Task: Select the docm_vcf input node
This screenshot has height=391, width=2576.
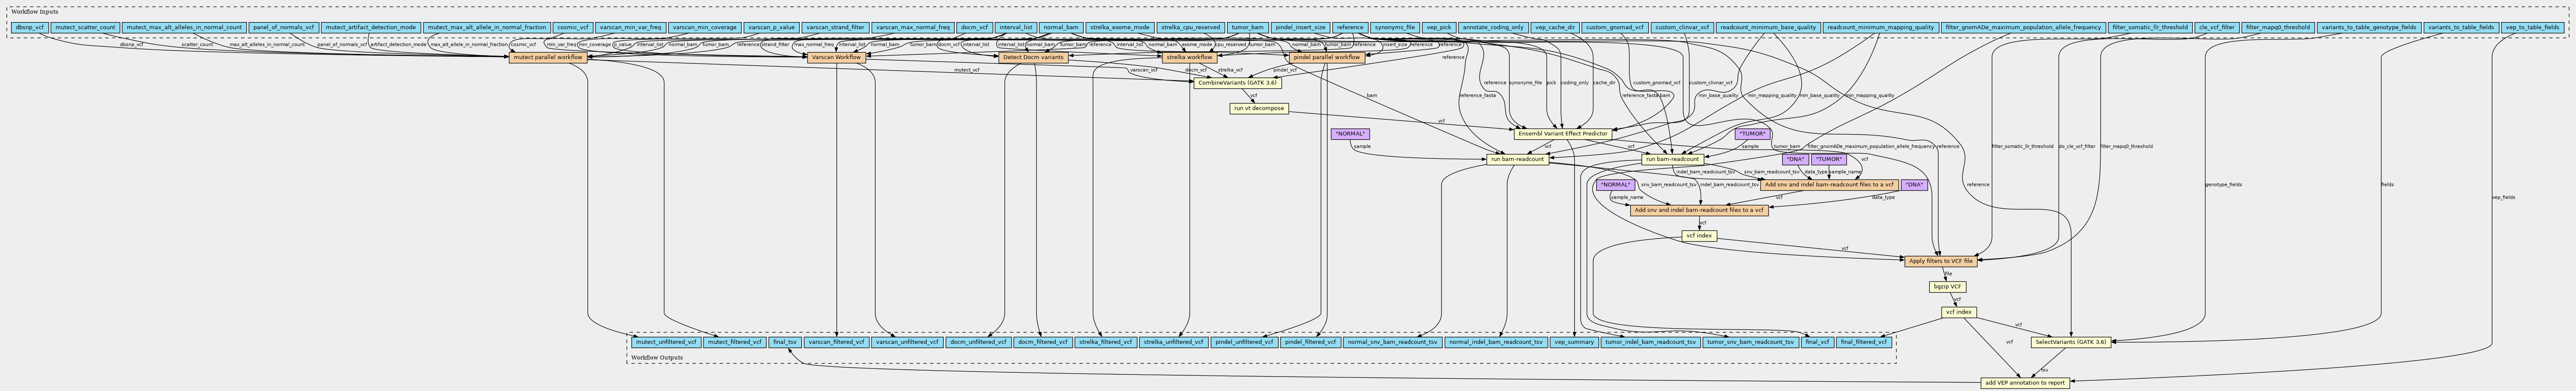Action: (x=974, y=28)
